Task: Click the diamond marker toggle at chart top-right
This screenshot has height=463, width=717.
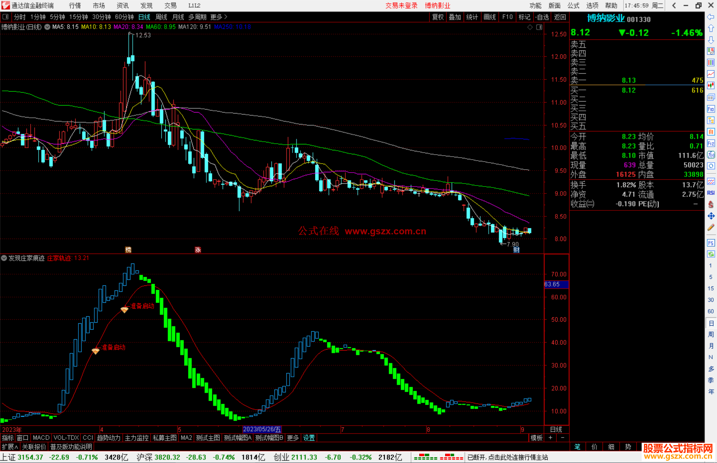Action: 530,27
